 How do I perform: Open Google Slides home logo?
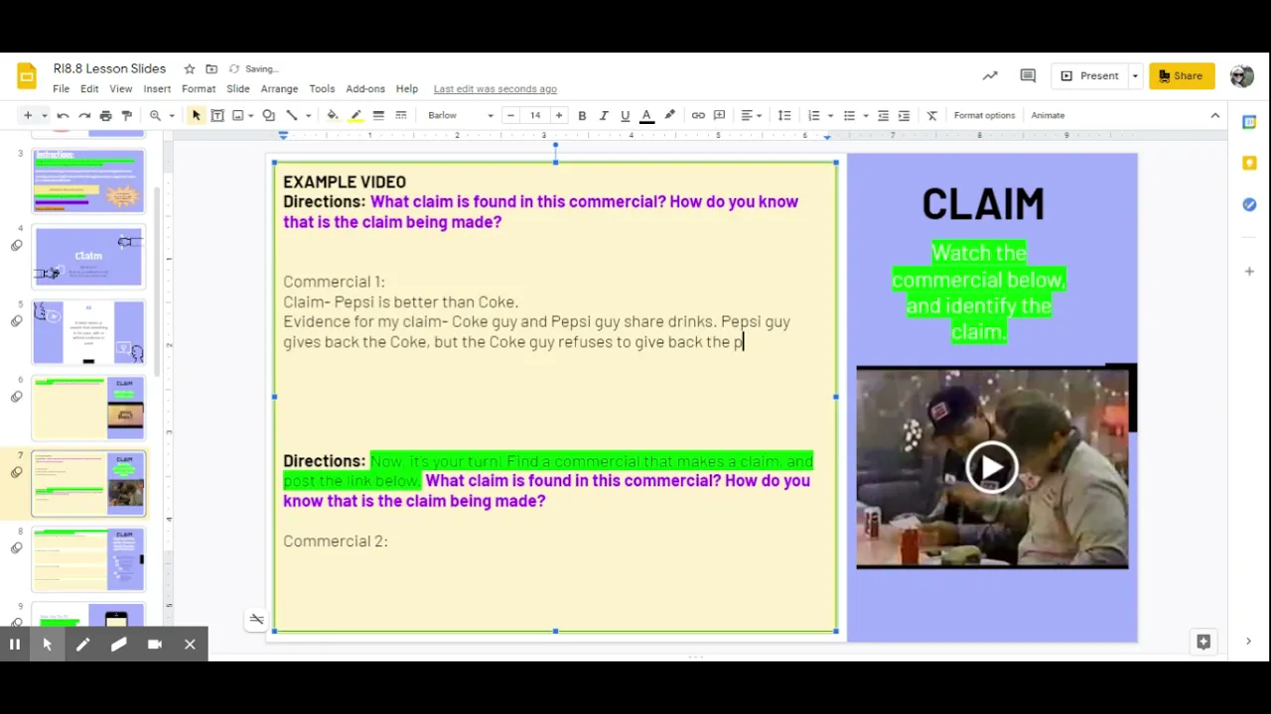[x=27, y=76]
